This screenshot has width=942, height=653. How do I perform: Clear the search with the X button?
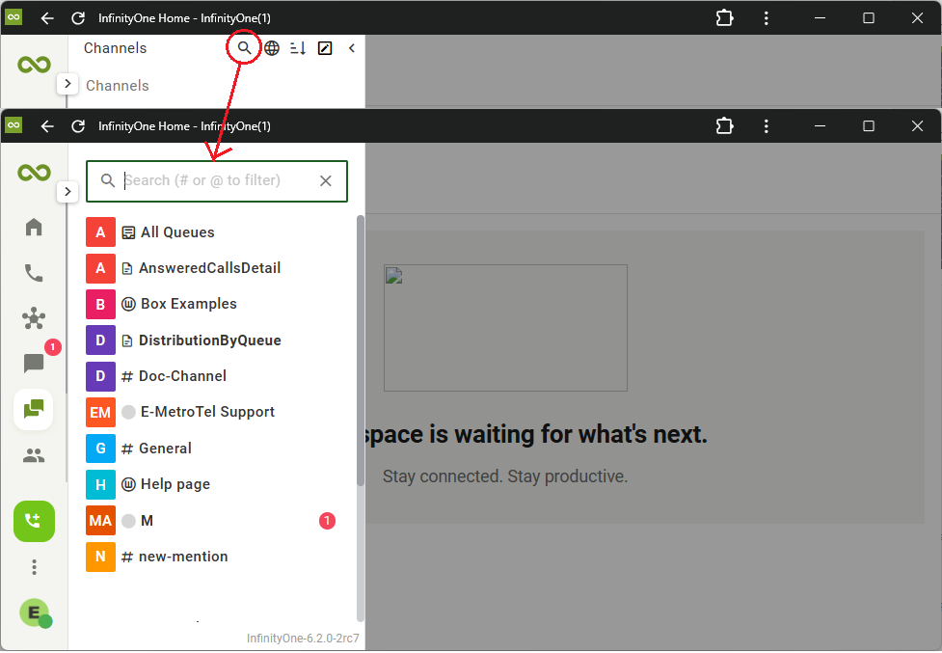(326, 180)
